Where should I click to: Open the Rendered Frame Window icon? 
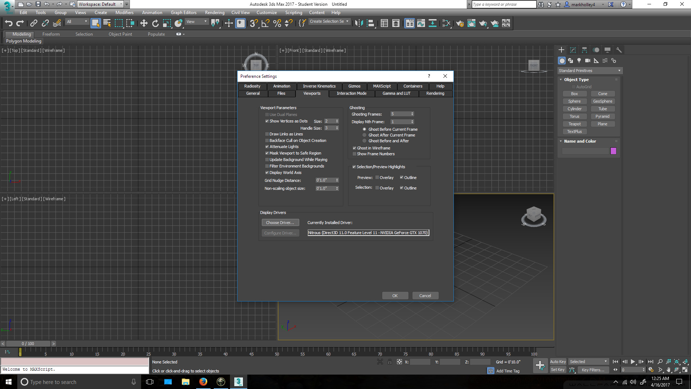coord(471,23)
